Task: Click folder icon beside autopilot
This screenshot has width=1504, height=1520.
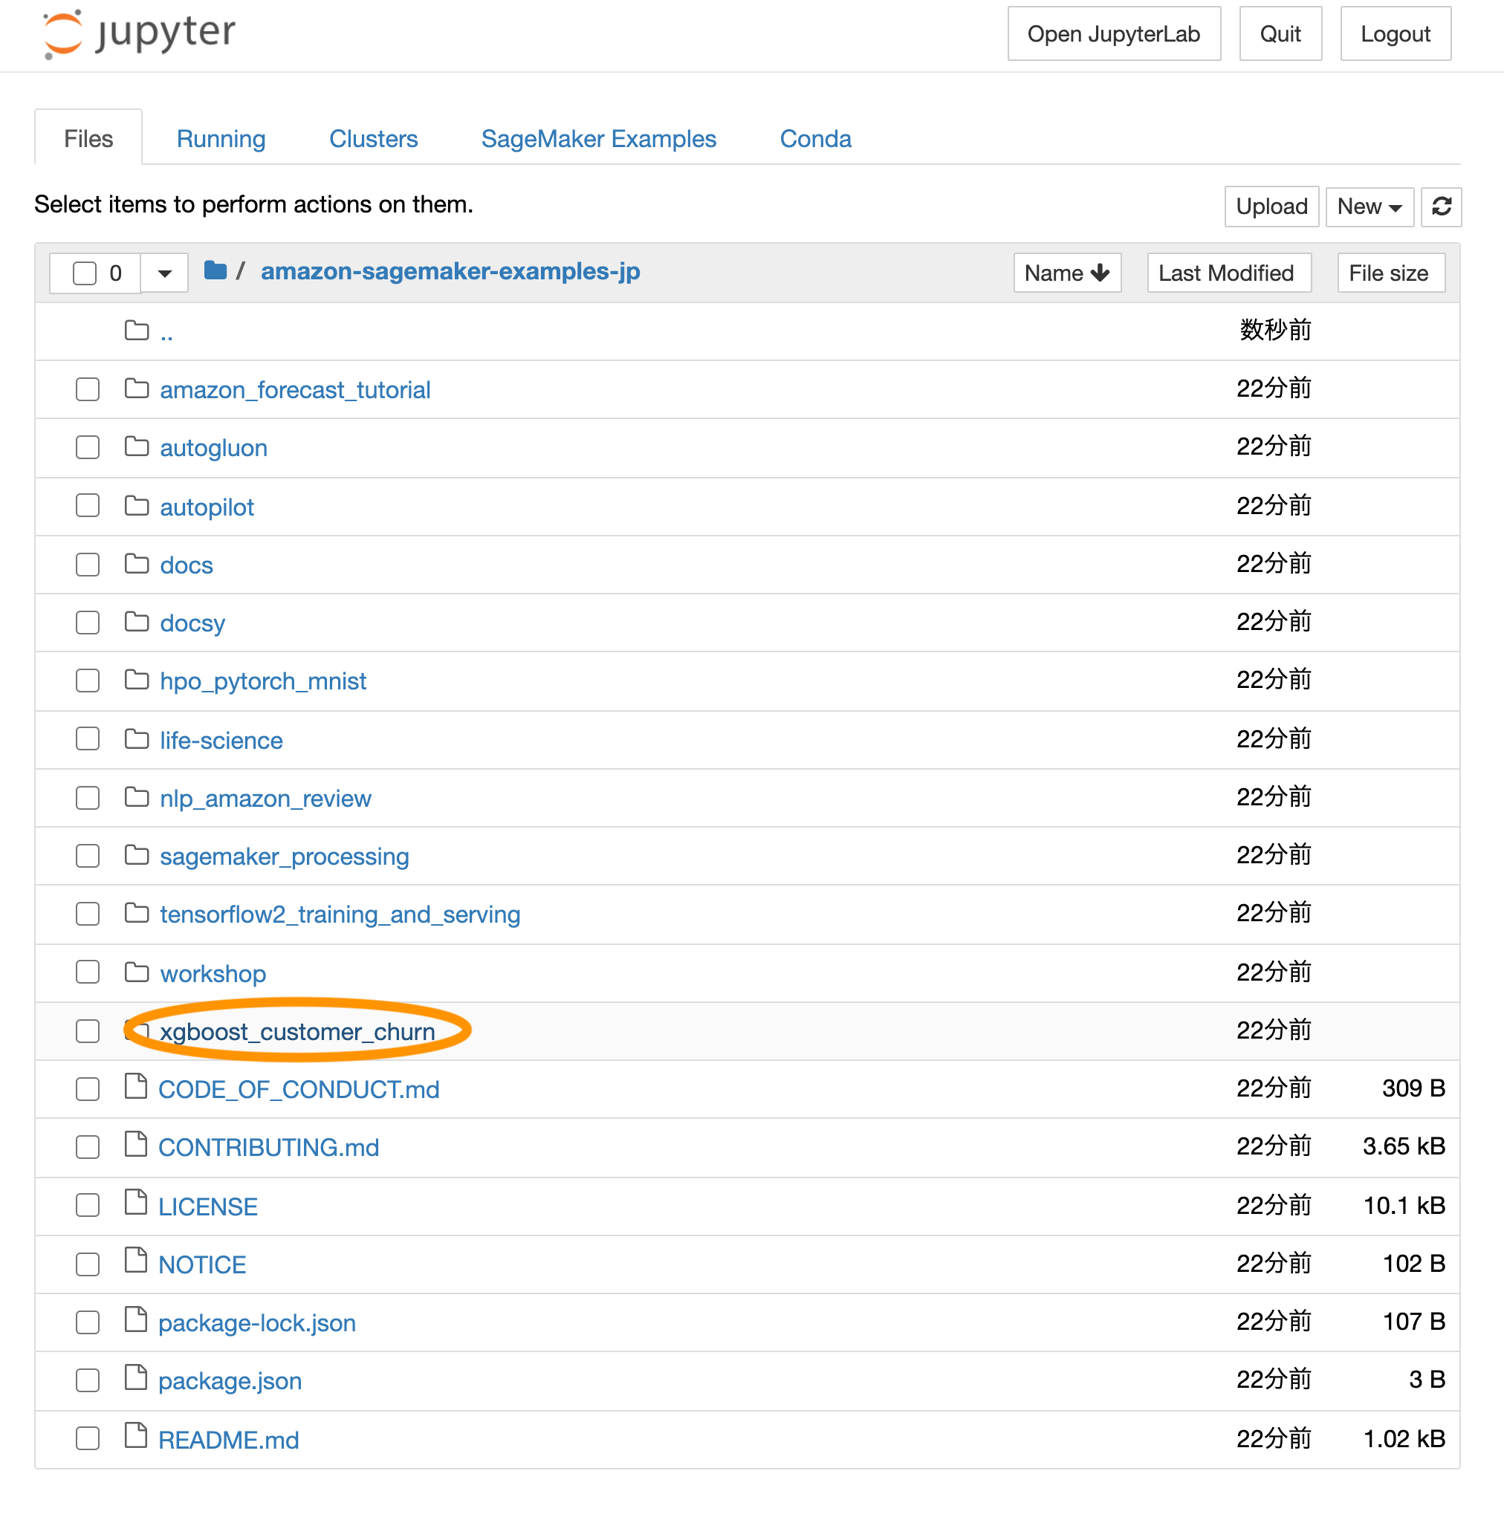Action: click(x=137, y=506)
